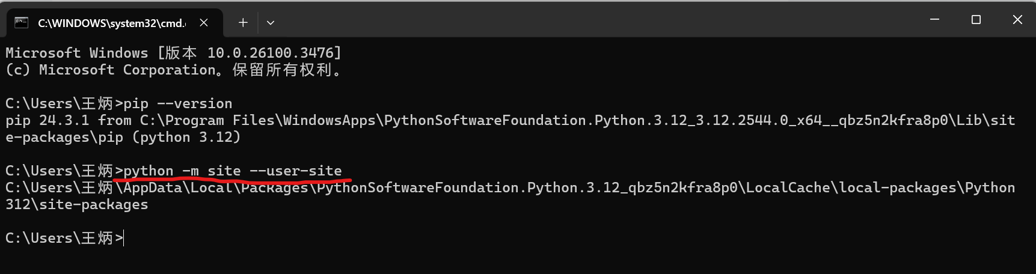Screen dimensions: 1036x274
Task: Select the C:\WINDOWS\system32\cmd tab title
Action: pyautogui.click(x=112, y=23)
